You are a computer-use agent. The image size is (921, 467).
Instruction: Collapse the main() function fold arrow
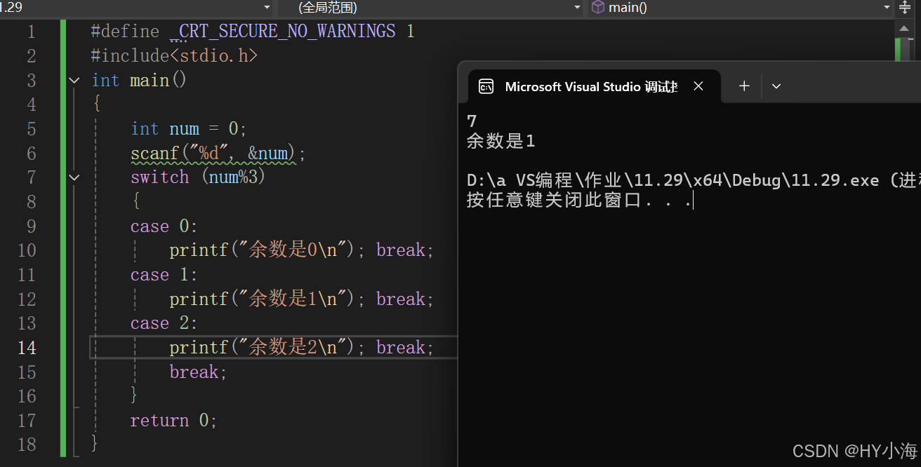click(74, 81)
